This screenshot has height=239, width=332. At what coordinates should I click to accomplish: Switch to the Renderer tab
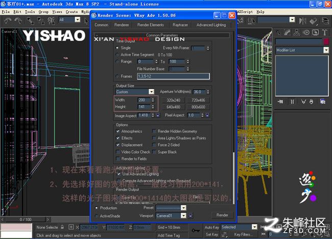(x=122, y=25)
